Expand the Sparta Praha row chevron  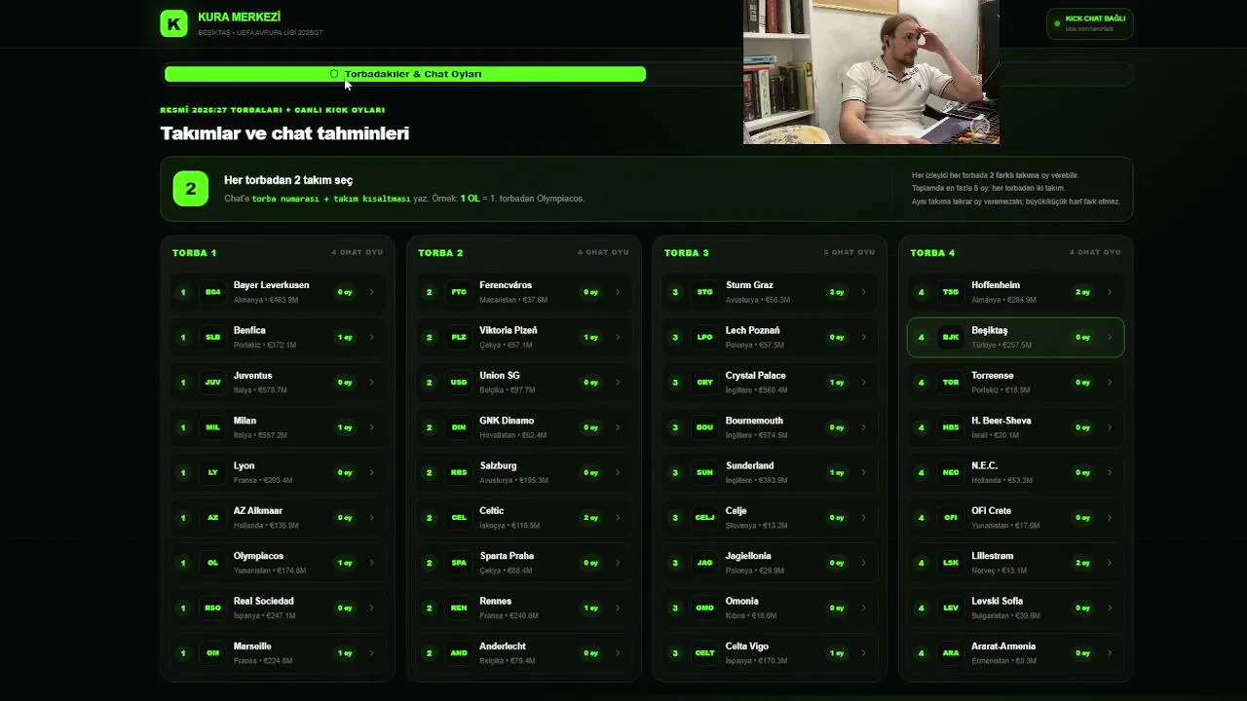(618, 563)
